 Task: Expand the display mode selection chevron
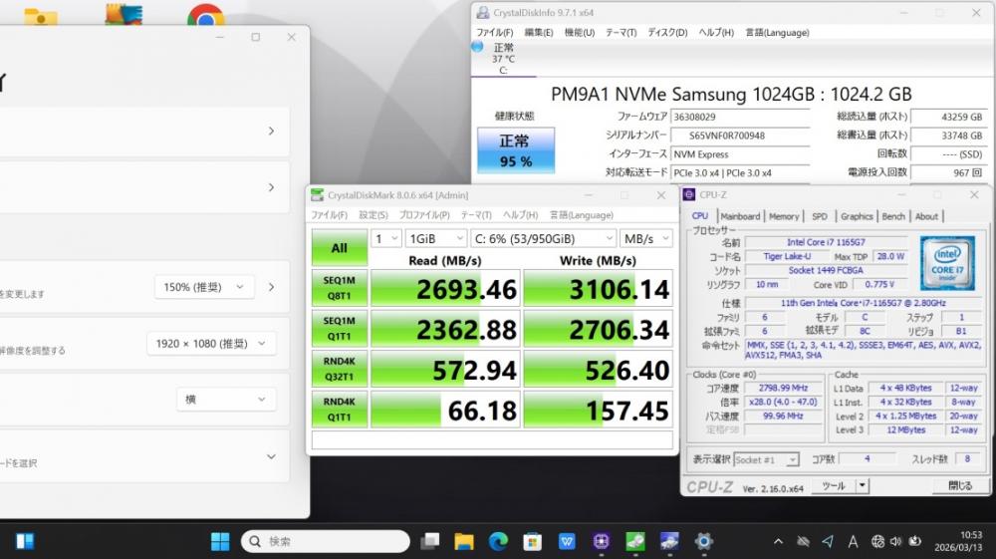[x=271, y=456]
